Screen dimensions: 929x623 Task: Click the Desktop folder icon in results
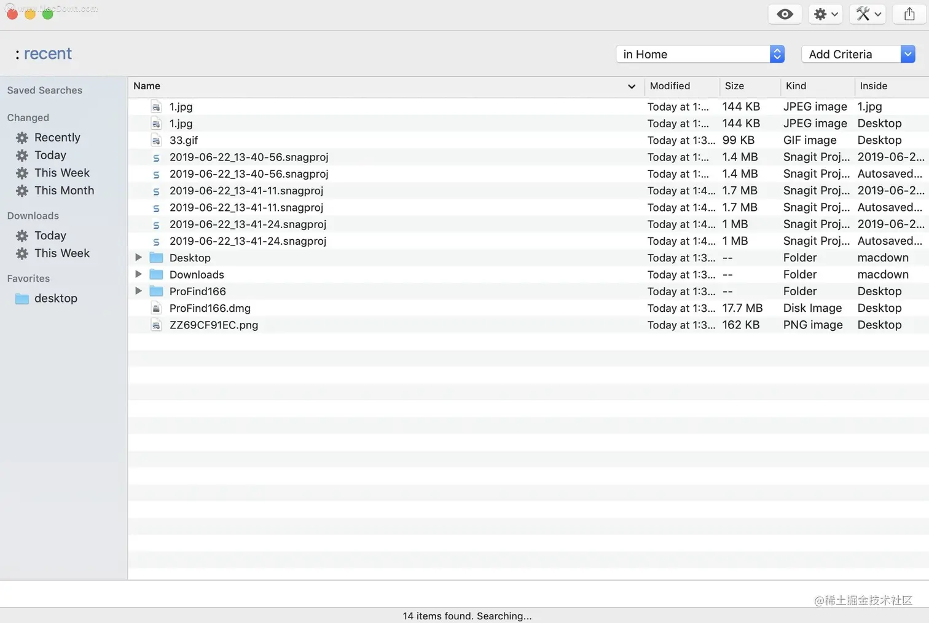(156, 258)
